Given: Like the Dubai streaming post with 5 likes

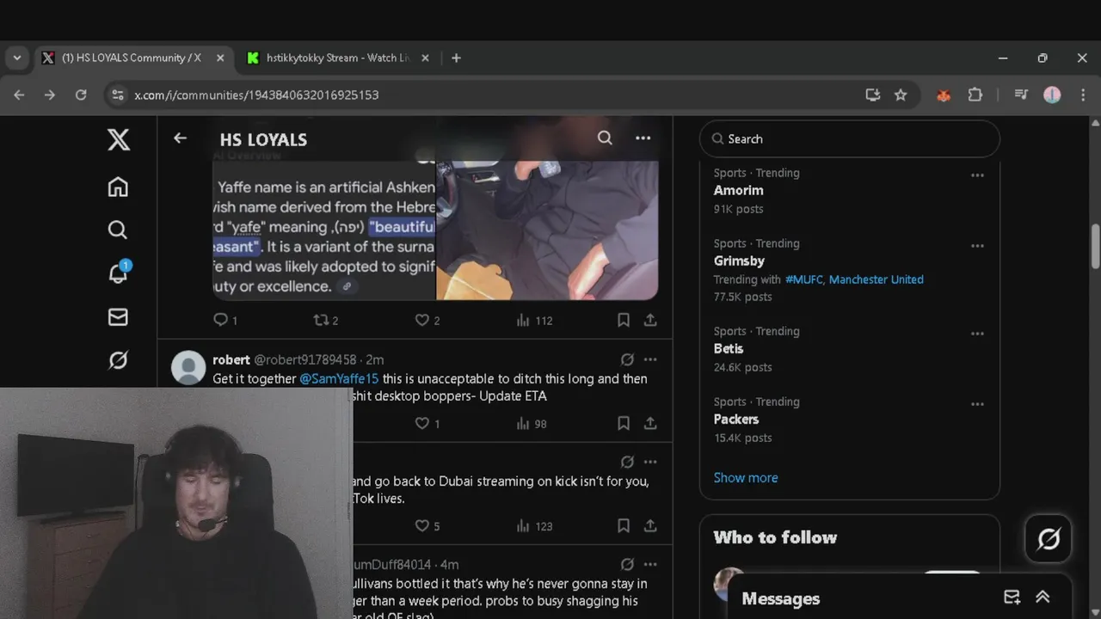Looking at the screenshot, I should pos(427,525).
